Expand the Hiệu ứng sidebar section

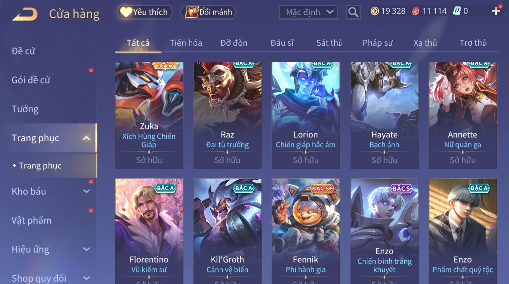click(87, 250)
